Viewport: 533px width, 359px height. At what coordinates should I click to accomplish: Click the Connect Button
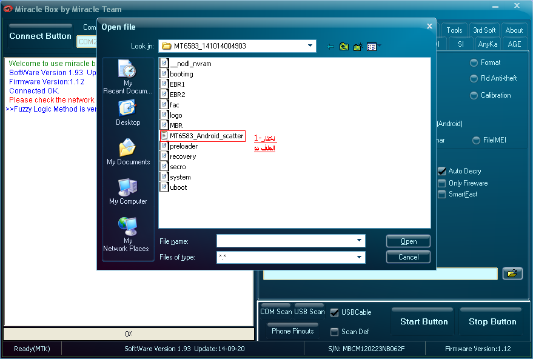click(x=40, y=36)
